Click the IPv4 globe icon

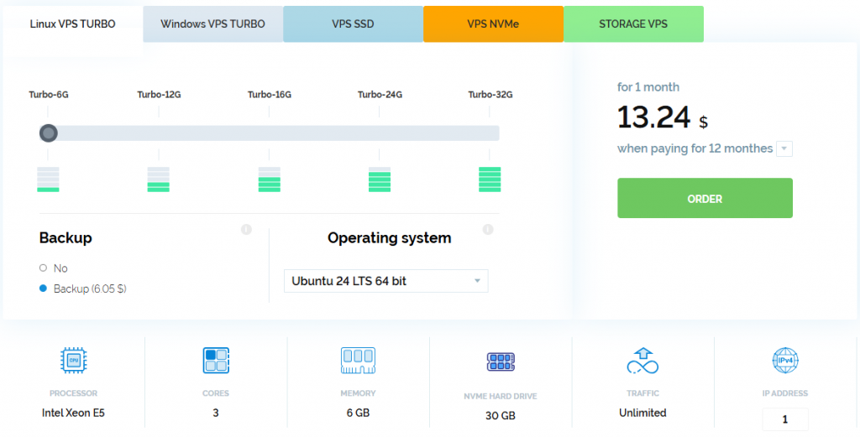[785, 361]
